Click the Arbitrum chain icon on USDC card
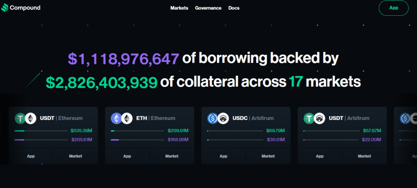Viewport: 417px width, 188px height. tap(223, 118)
